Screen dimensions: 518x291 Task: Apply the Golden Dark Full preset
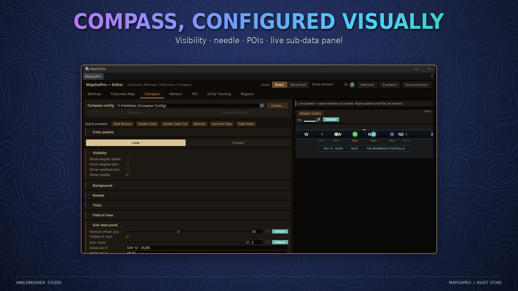tap(175, 124)
